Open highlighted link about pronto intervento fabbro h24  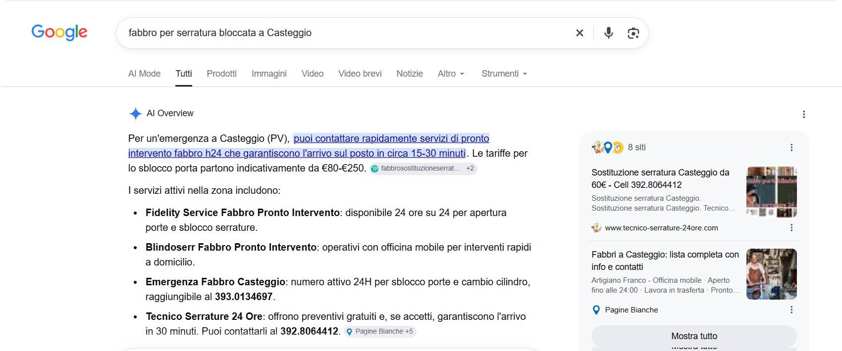pyautogui.click(x=309, y=146)
